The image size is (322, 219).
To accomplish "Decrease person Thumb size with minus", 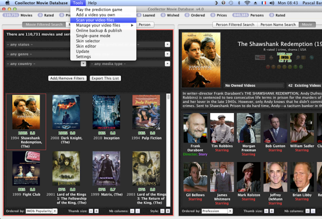I will click(266, 211).
